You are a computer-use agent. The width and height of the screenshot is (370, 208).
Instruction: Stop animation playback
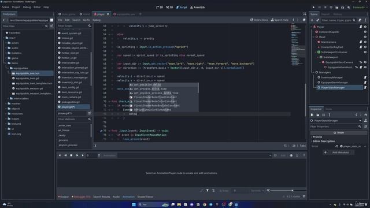click(x=71, y=155)
